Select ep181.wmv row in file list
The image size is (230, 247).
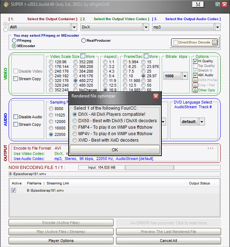tap(115, 191)
